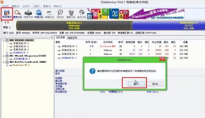Screen dimensions: 205x118
Task: Click the 容量 column header
Action: (x=185, y=42)
